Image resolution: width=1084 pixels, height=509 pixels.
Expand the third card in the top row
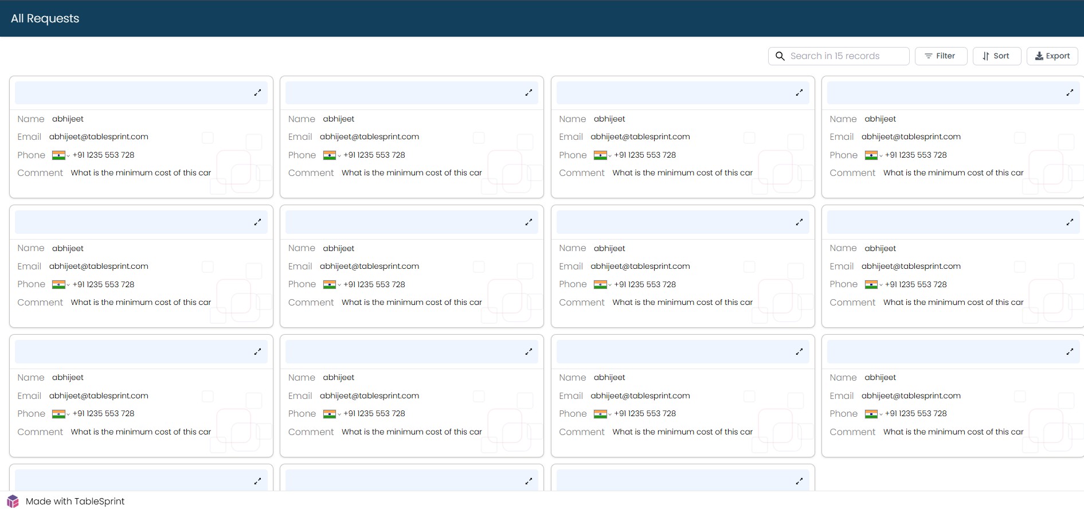(x=799, y=92)
